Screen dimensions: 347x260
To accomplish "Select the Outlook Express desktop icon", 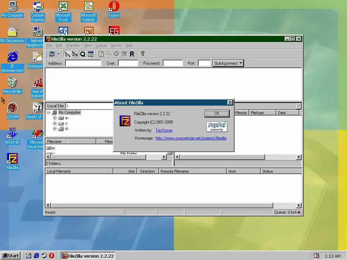I will tap(38, 12).
